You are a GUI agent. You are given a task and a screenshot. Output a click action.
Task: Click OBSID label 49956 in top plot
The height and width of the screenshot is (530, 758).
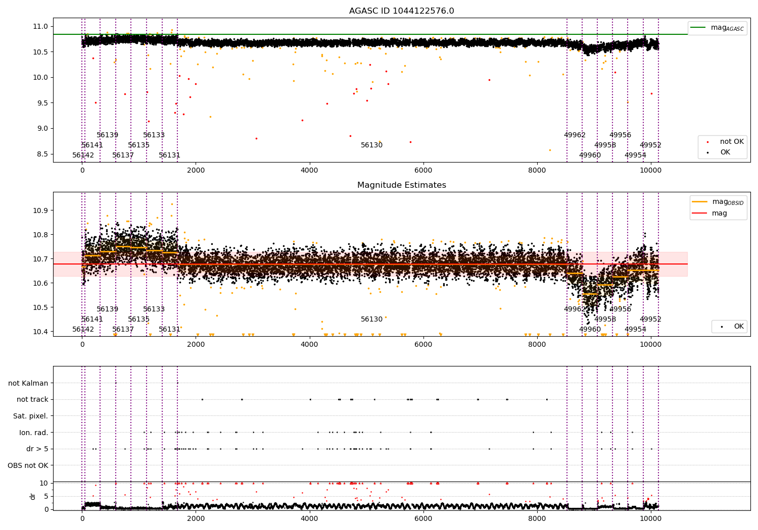click(x=621, y=135)
